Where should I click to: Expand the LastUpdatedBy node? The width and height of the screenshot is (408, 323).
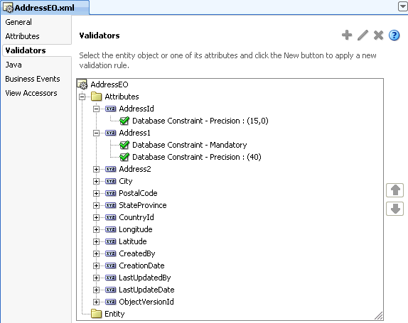pos(96,278)
